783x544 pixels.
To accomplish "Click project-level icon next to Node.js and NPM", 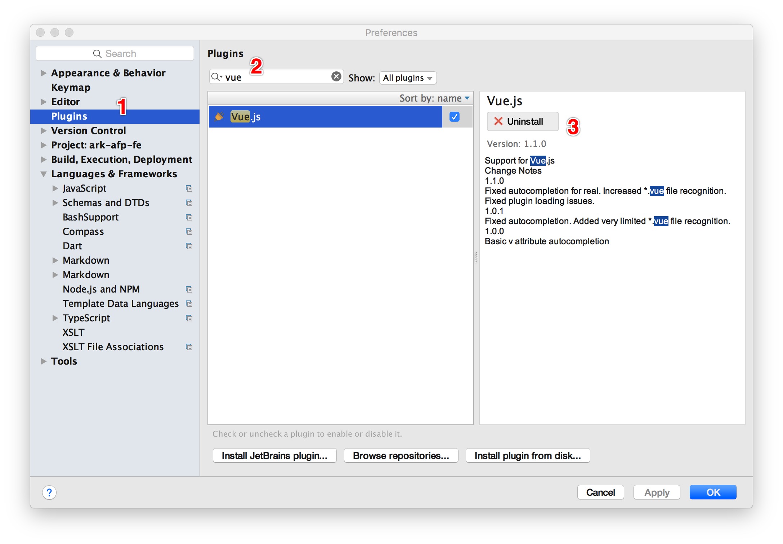I will pos(189,289).
